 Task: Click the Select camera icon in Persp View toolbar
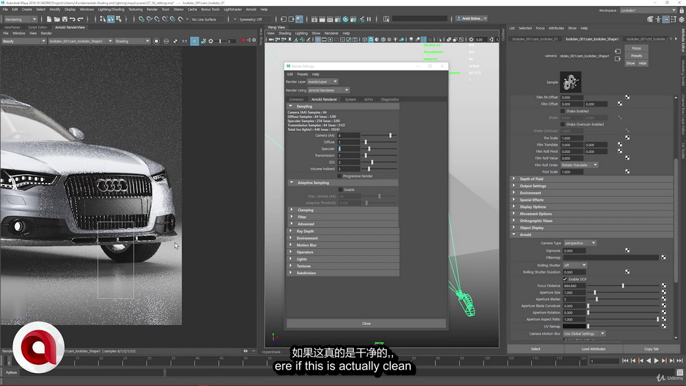click(271, 39)
